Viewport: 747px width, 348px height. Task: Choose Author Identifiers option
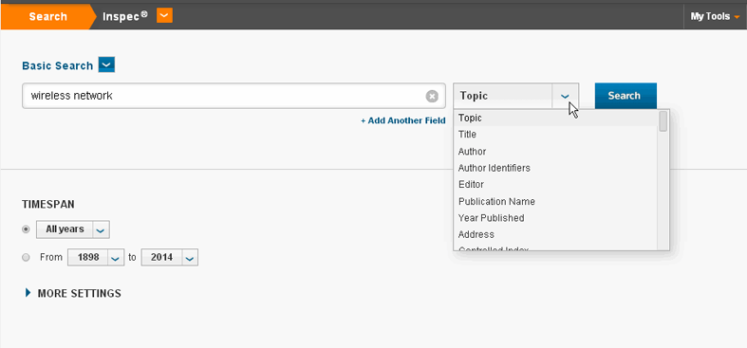point(556,168)
